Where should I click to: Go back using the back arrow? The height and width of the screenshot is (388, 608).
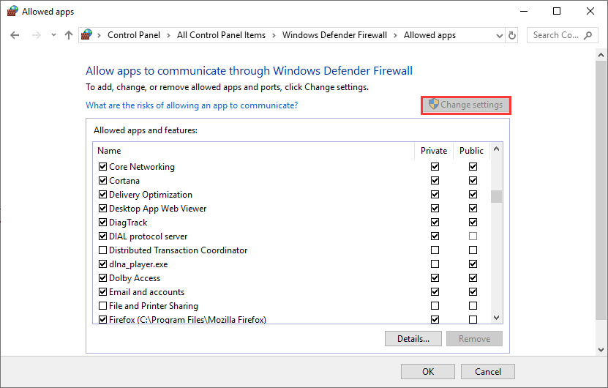(15, 35)
